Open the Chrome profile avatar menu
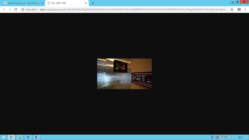This screenshot has height=140, width=249. (239, 9)
